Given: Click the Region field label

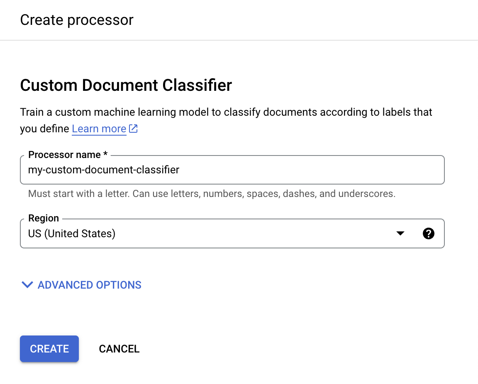Looking at the screenshot, I should click(43, 218).
